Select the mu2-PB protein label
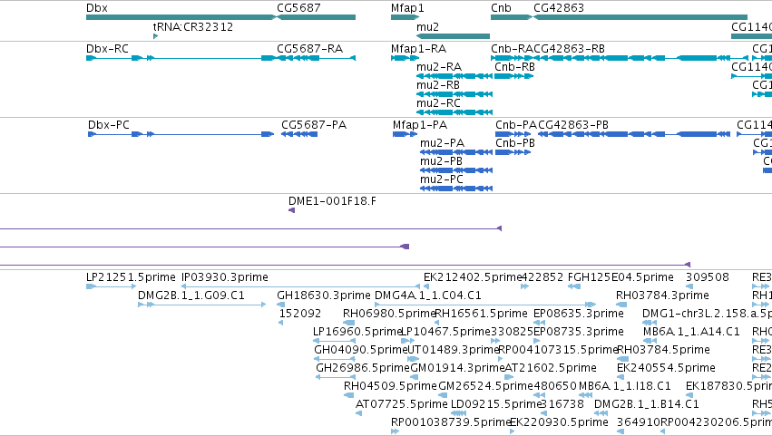The image size is (772, 436). [x=441, y=161]
